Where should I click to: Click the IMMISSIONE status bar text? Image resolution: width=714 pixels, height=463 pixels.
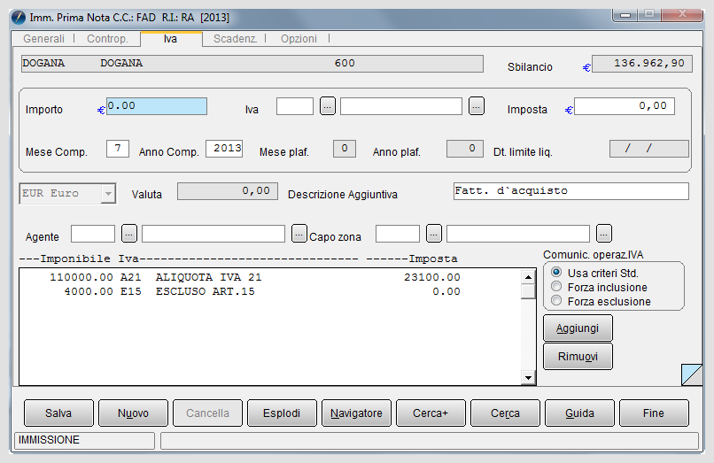(x=50, y=440)
